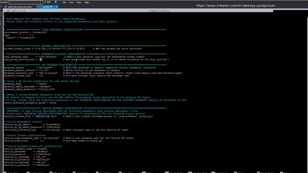Click the vertica_rw_password line
The width and height of the screenshot is (308, 173).
(27, 165)
